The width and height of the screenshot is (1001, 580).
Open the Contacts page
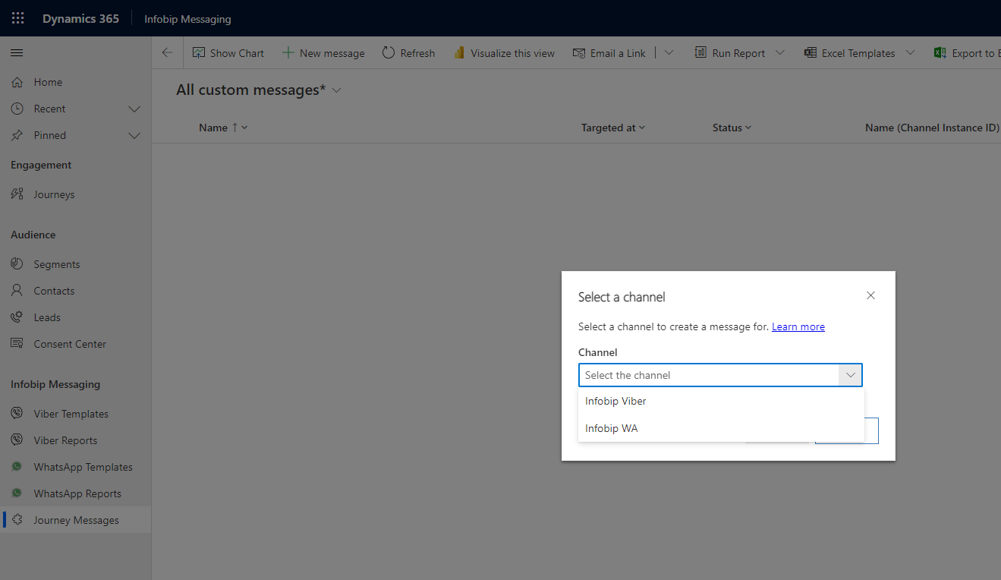(x=55, y=290)
